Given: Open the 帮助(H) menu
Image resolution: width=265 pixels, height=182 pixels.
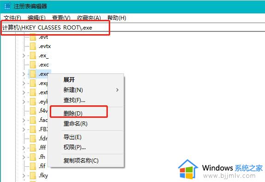Looking at the screenshot, I should 117,18.
